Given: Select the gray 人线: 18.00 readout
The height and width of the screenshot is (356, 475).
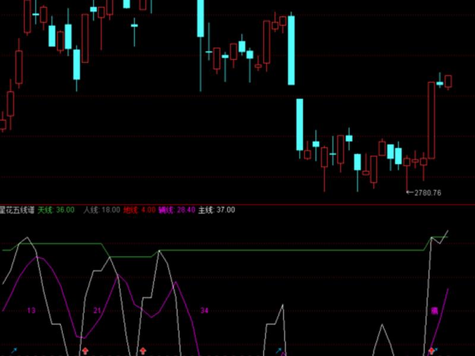Looking at the screenshot, I should pyautogui.click(x=102, y=210).
